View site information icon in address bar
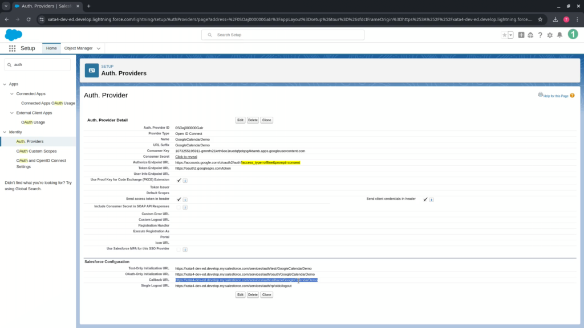584x328 pixels. [x=41, y=19]
